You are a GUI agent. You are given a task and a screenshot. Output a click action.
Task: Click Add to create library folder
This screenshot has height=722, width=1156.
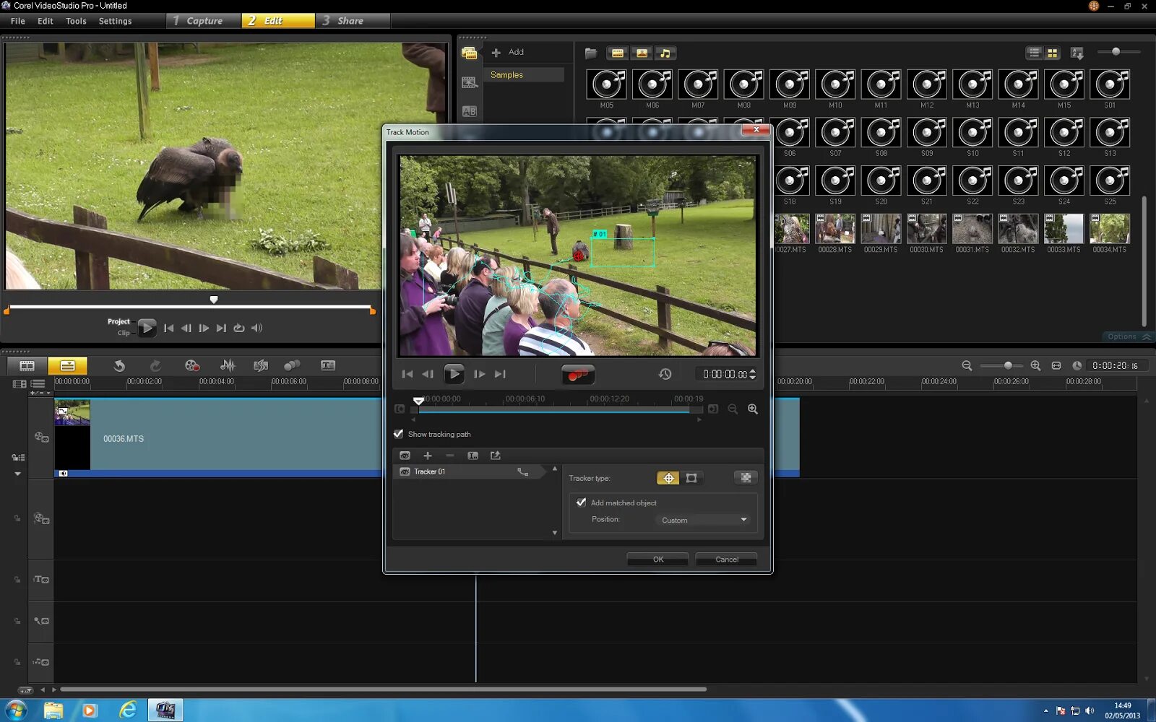coord(508,52)
